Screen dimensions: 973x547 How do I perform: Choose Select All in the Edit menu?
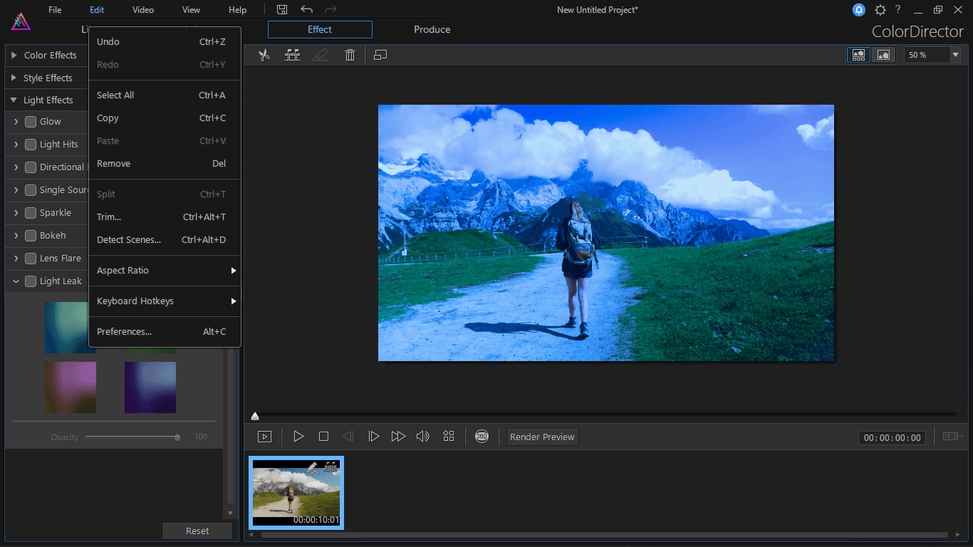coord(165,95)
